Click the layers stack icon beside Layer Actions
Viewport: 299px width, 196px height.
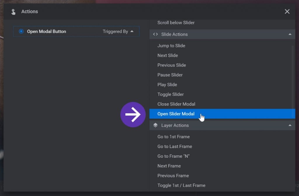pos(155,125)
